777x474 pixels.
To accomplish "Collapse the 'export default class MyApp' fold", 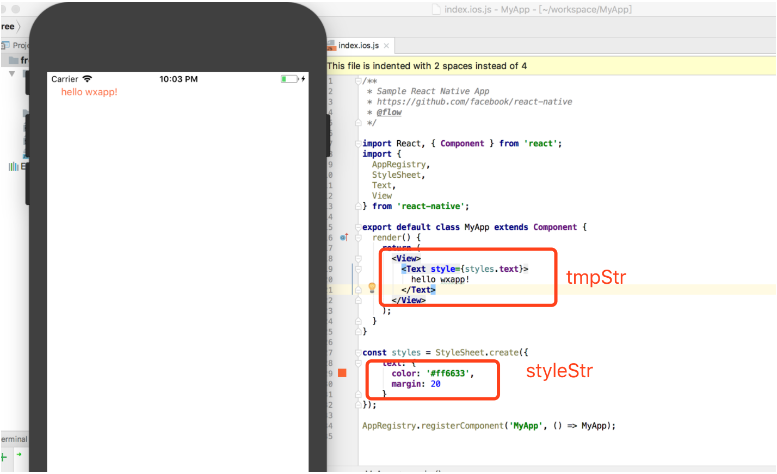I will 358,227.
